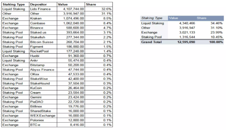This screenshot has width=226, height=130.
Task: Click the Grand Total label cell
Action: (x=152, y=42)
